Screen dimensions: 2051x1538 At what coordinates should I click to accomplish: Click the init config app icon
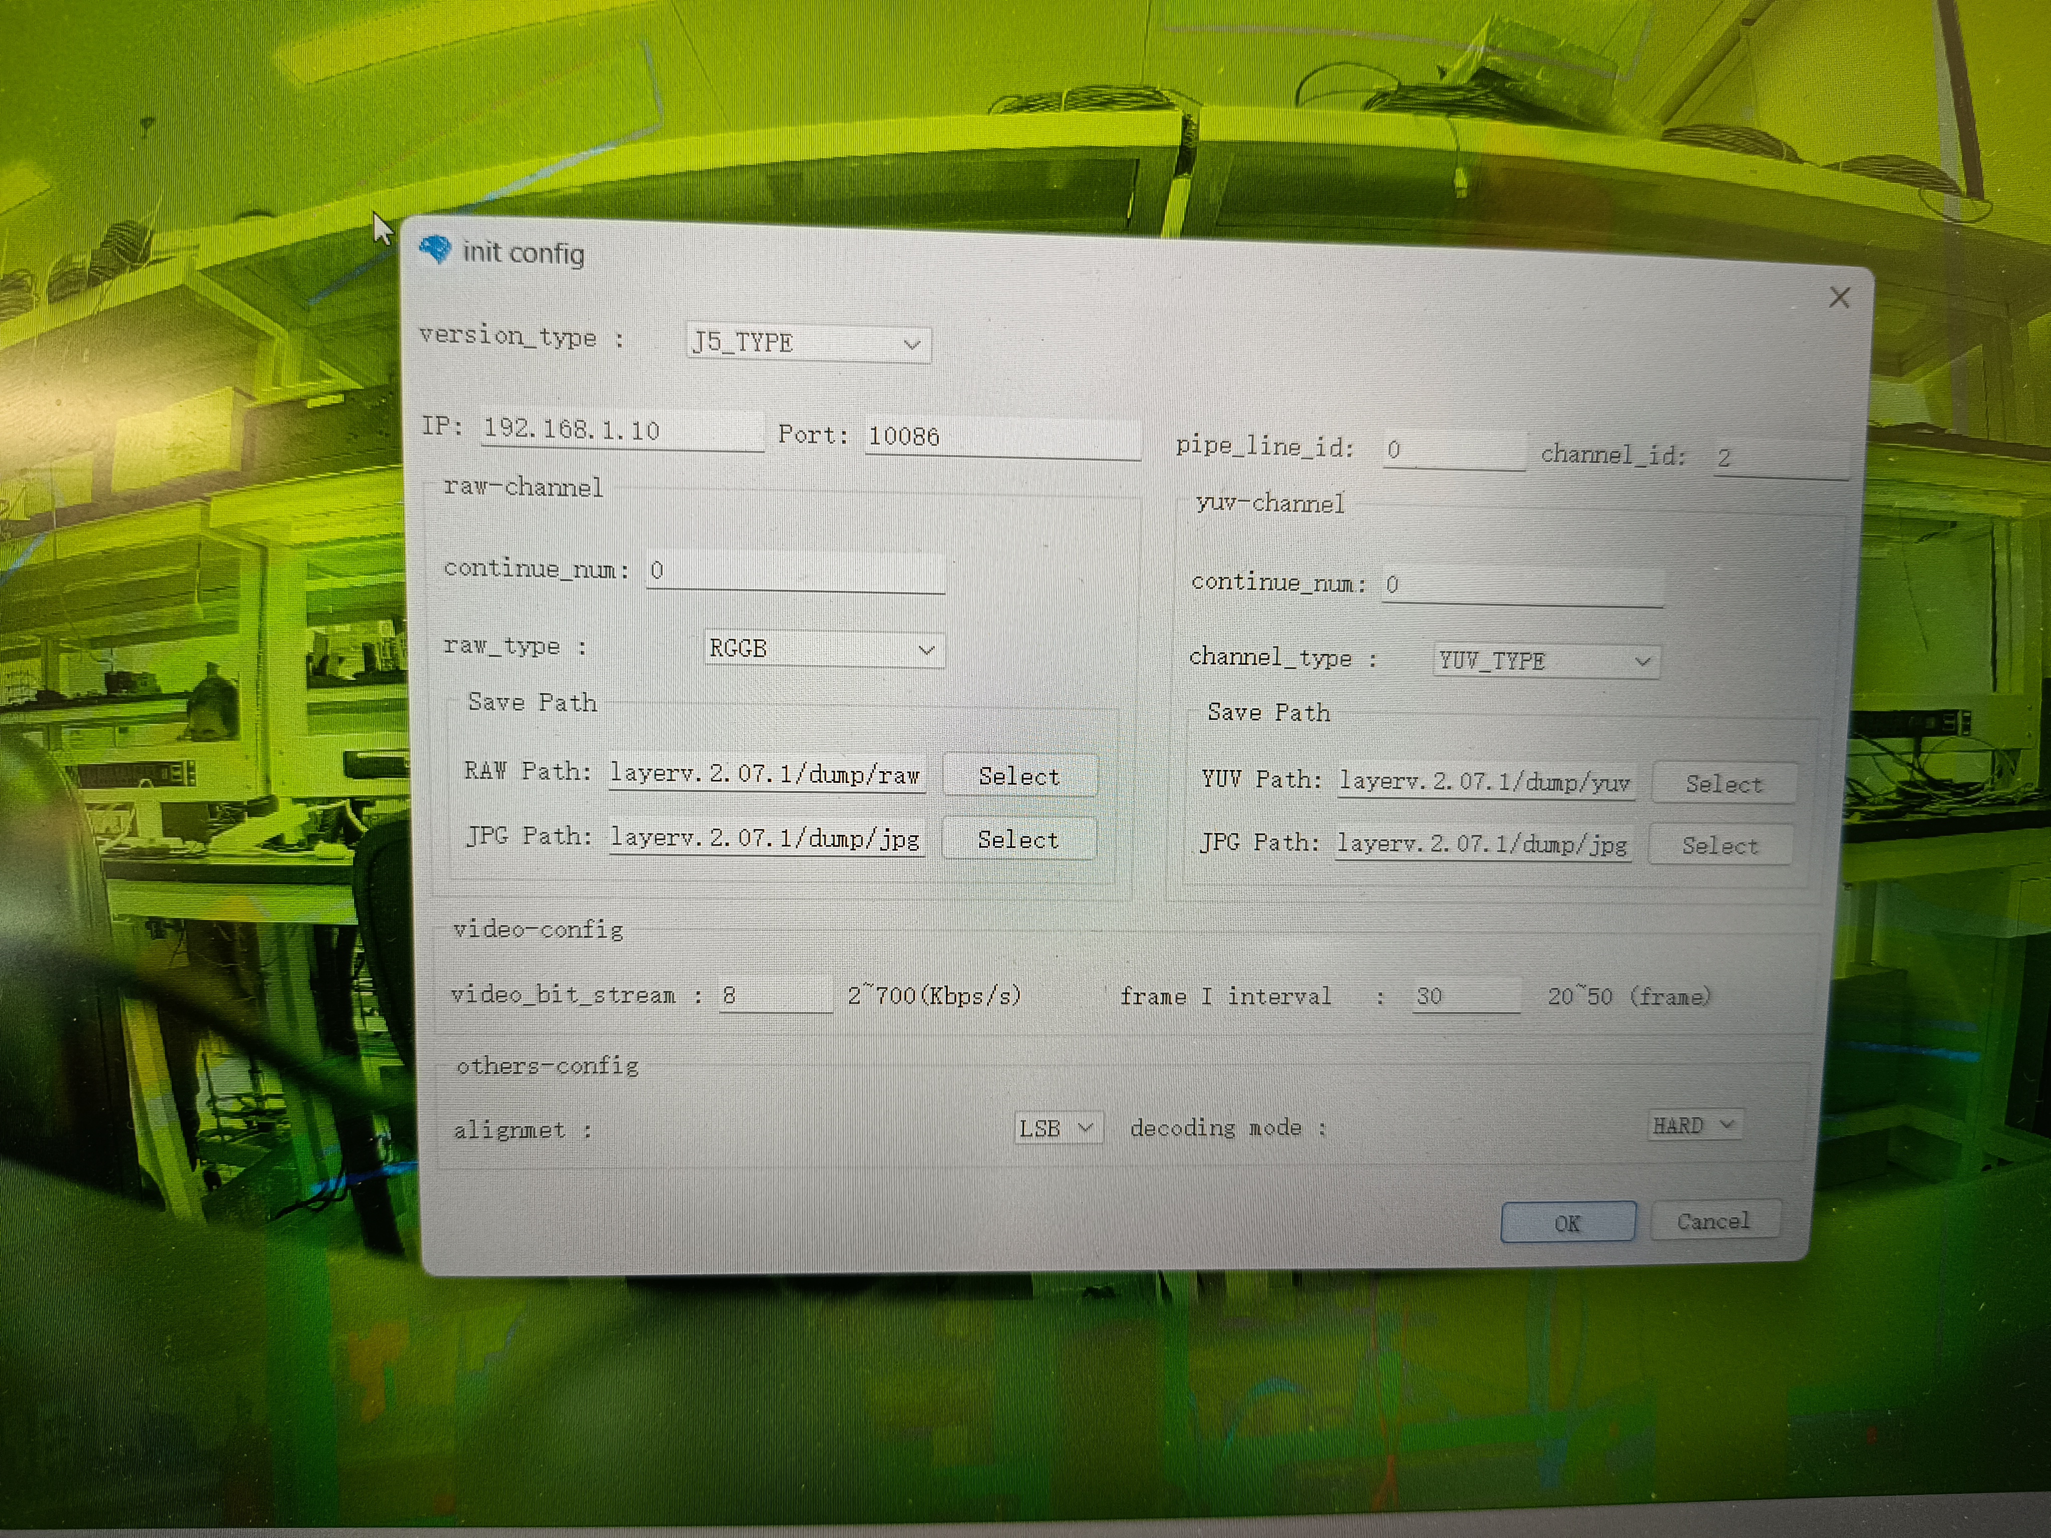[434, 248]
